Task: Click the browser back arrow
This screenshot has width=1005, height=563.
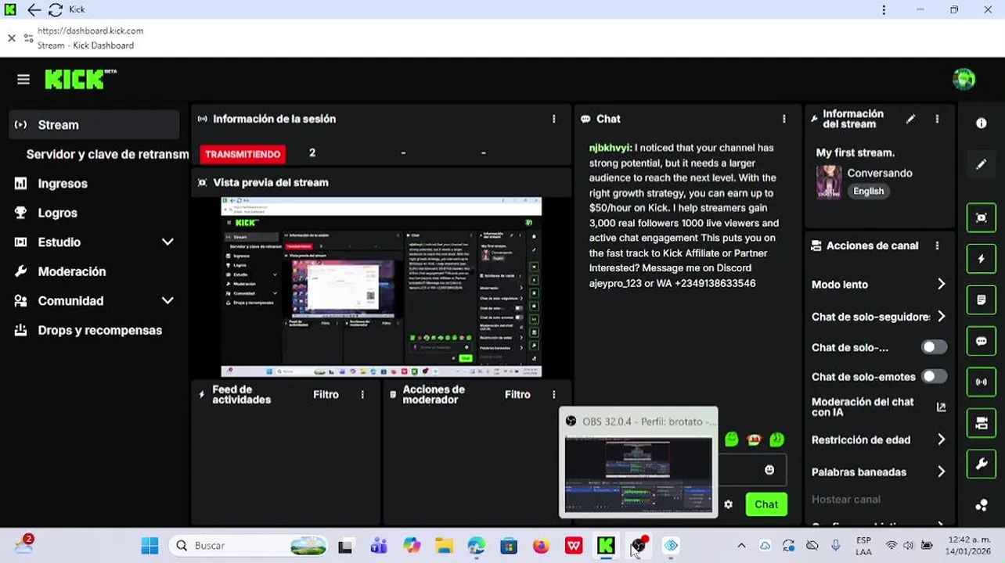Action: (34, 10)
